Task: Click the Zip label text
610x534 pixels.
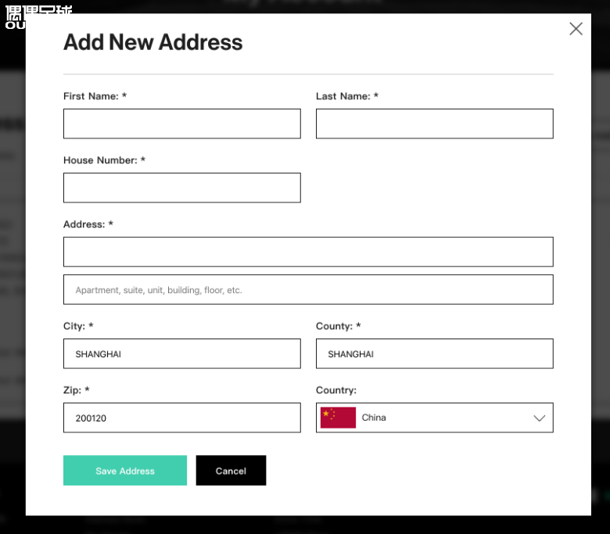Action: coord(76,390)
